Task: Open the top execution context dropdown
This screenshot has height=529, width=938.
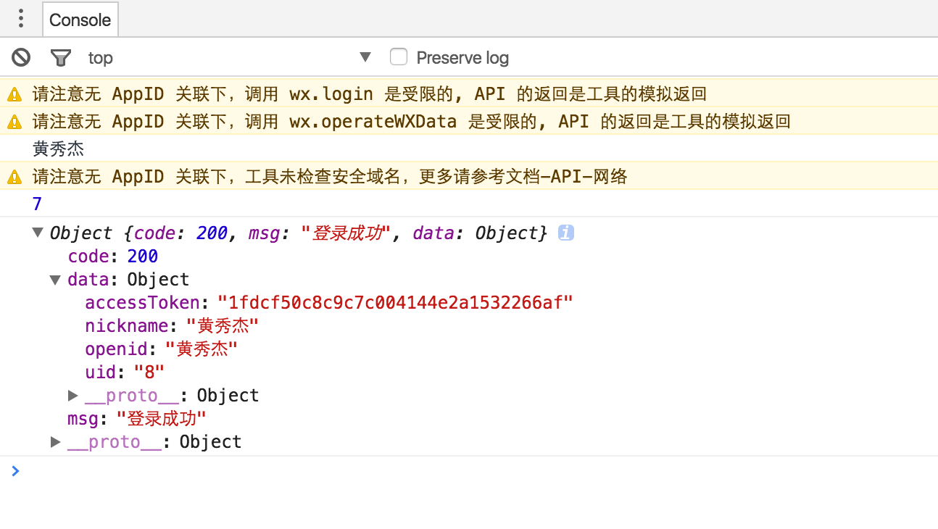Action: pos(365,57)
